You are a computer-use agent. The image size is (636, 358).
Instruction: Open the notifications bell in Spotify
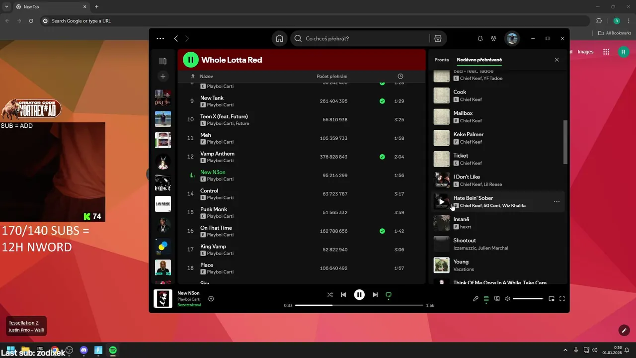click(480, 38)
